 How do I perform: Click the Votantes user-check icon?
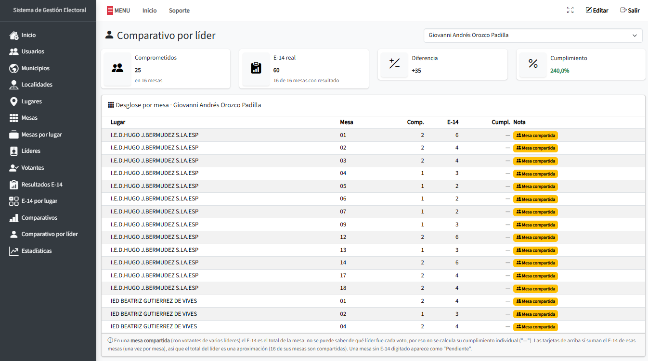tap(13, 168)
